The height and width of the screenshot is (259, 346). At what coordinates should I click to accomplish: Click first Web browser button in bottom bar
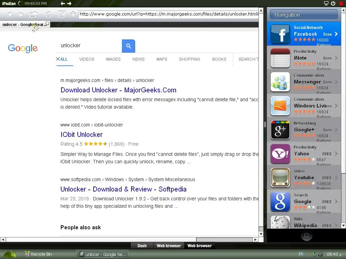click(x=169, y=246)
